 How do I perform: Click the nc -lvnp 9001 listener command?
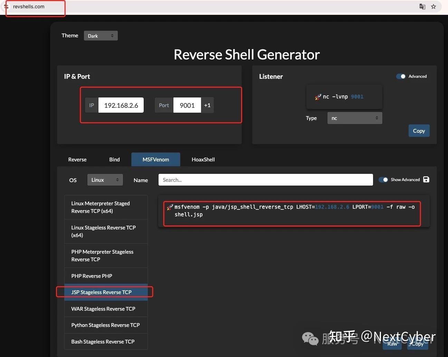point(343,96)
